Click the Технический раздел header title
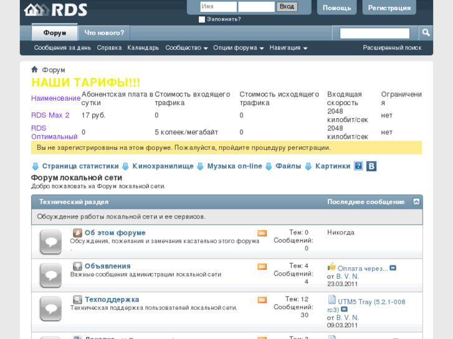The image size is (453, 339). coord(74,202)
